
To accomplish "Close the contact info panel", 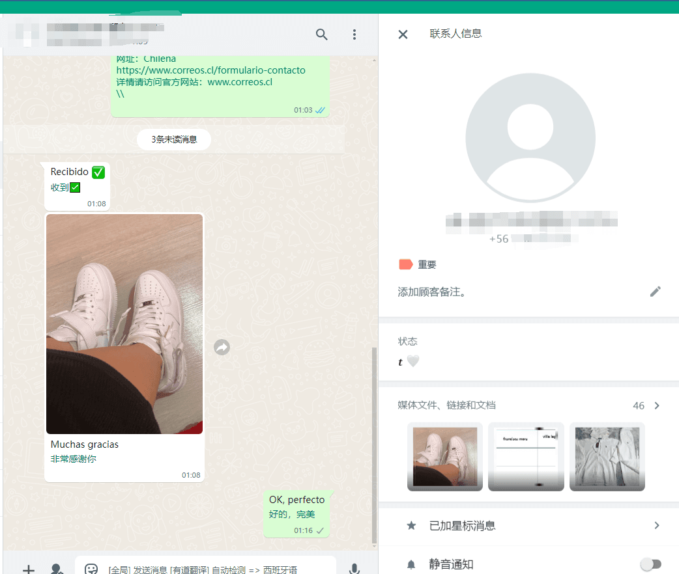I will [x=403, y=34].
